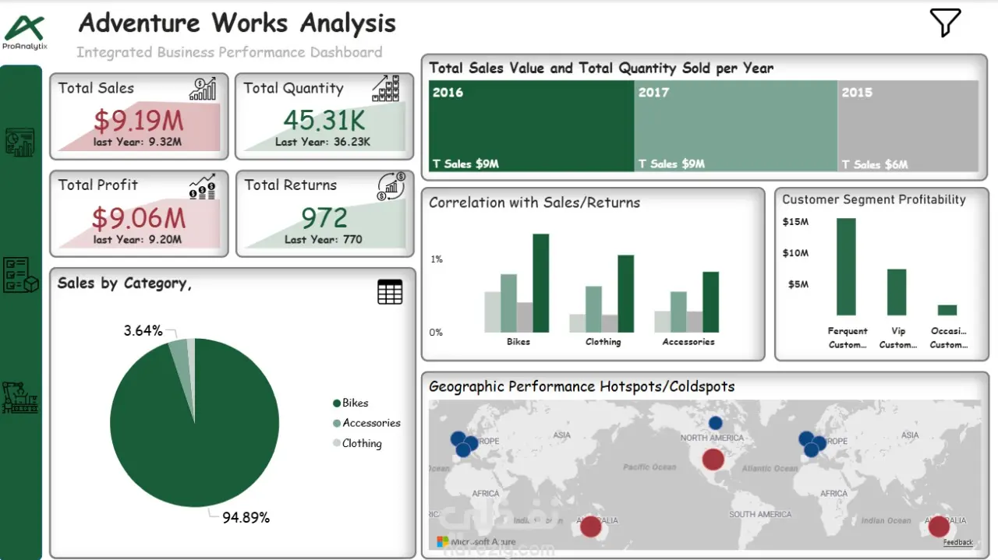Viewport: 998px width, 560px height.
Task: Click the ProAnalytix logo
Action: tap(25, 31)
